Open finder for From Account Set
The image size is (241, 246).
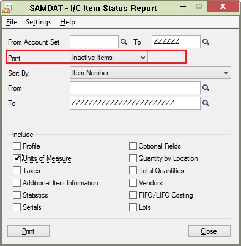124,42
